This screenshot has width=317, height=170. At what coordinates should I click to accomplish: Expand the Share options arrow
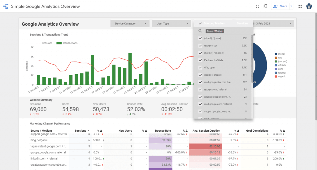(x=291, y=6)
